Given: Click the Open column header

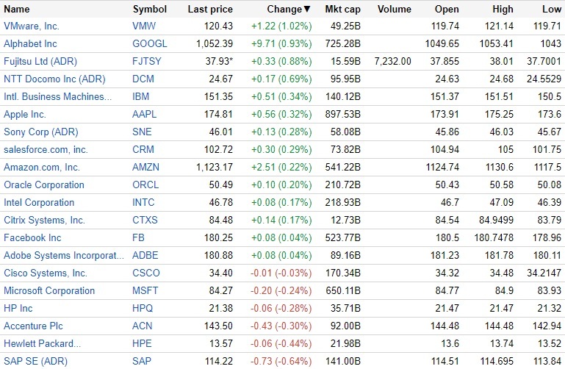Looking at the screenshot, I should (x=447, y=10).
